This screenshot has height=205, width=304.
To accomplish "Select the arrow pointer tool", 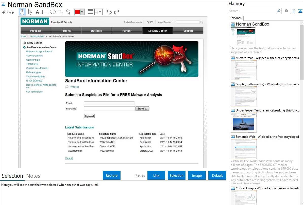I will tap(30, 12).
